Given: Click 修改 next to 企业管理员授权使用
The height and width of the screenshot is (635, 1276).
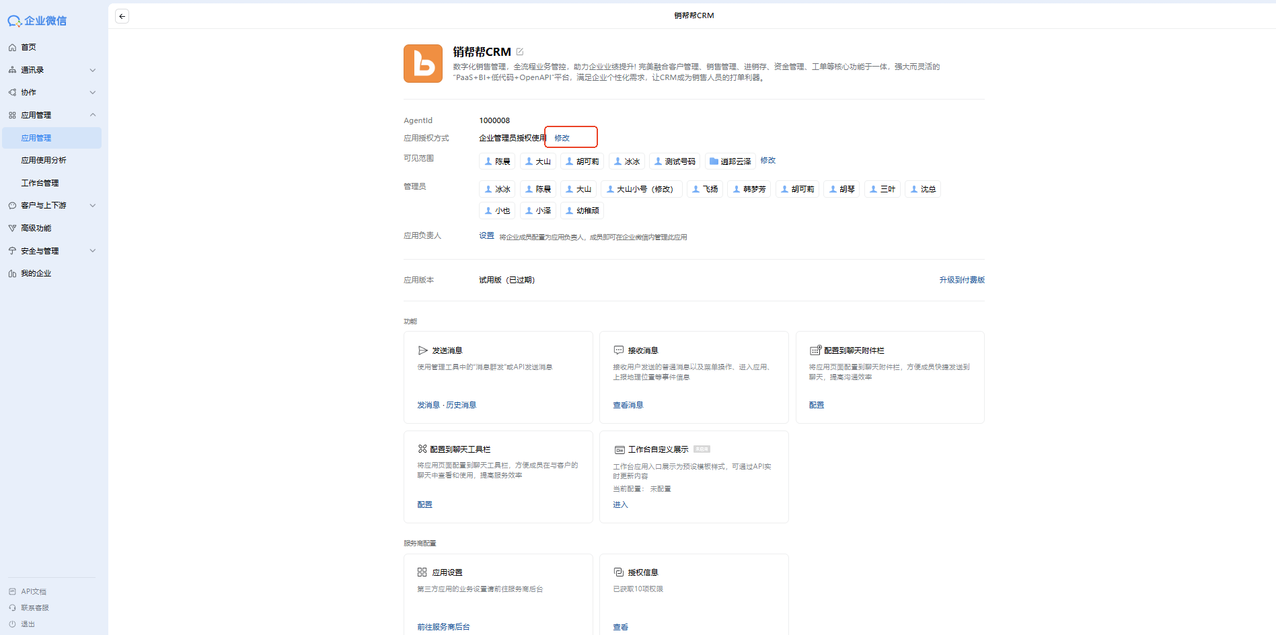Looking at the screenshot, I should (562, 138).
